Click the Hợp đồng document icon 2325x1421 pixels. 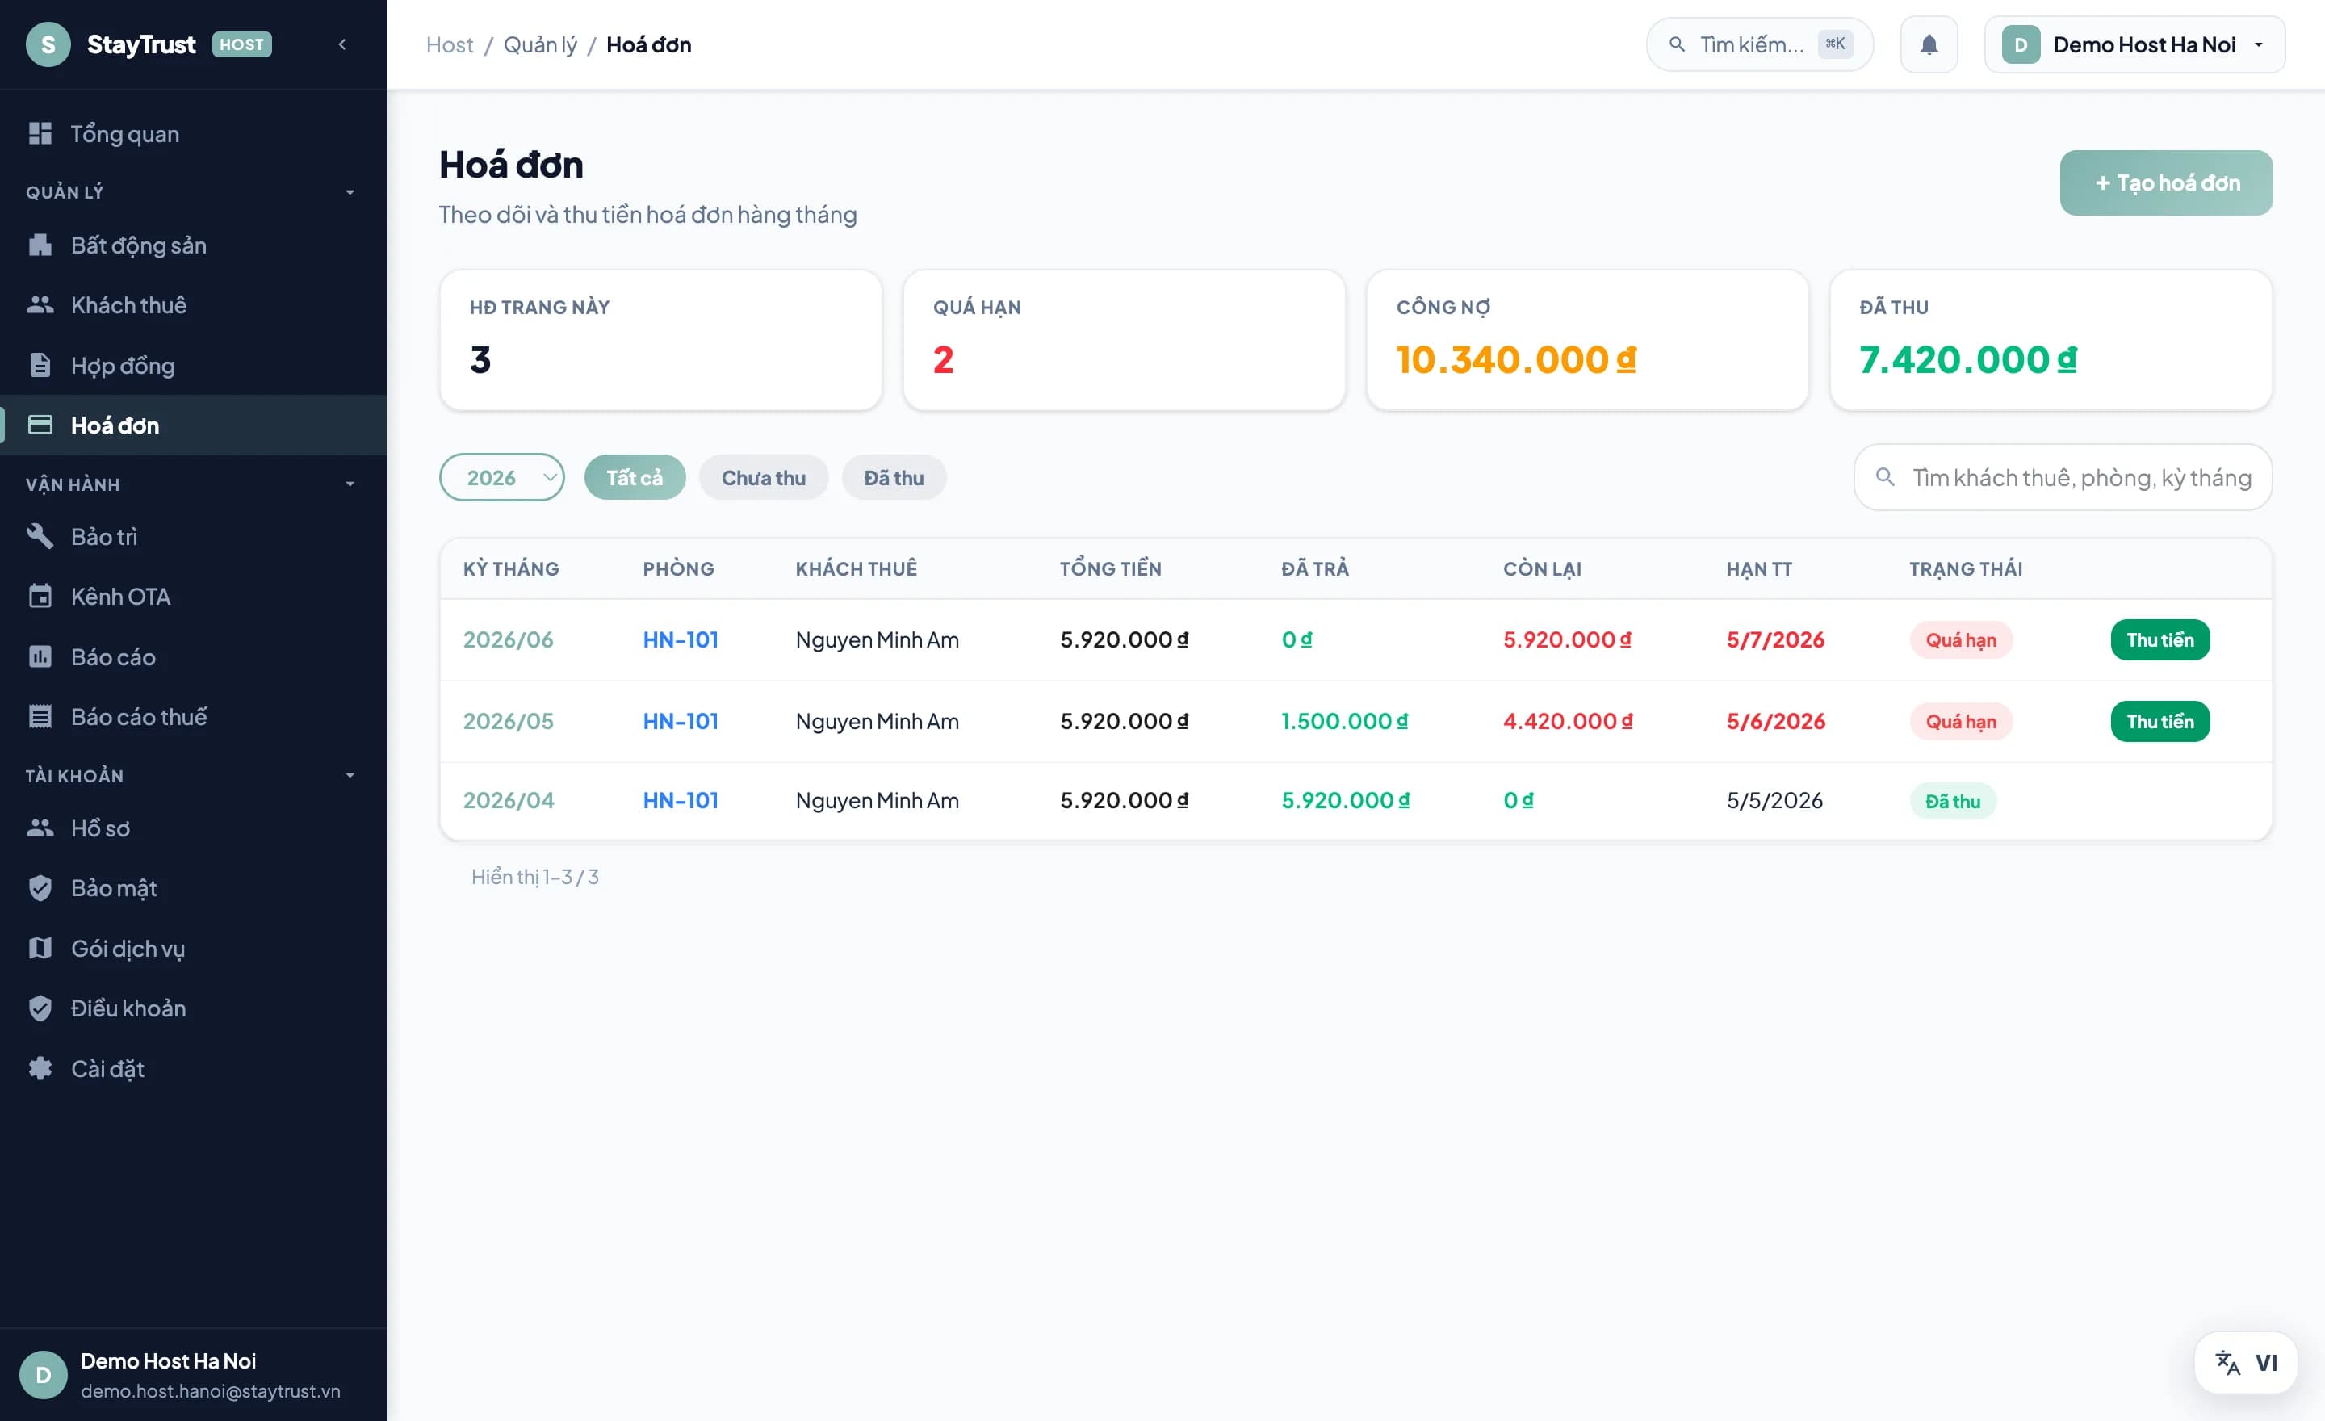40,365
